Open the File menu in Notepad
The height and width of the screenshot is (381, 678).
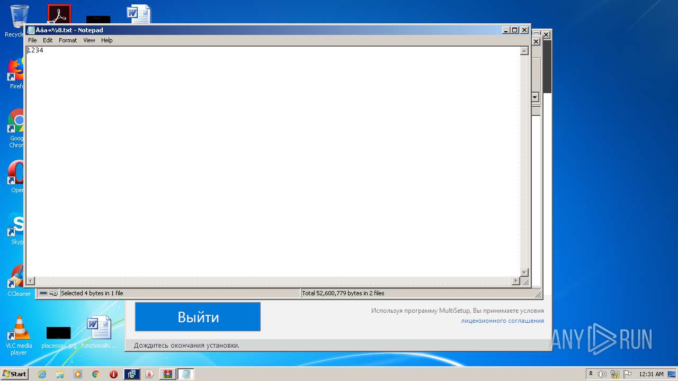point(32,40)
